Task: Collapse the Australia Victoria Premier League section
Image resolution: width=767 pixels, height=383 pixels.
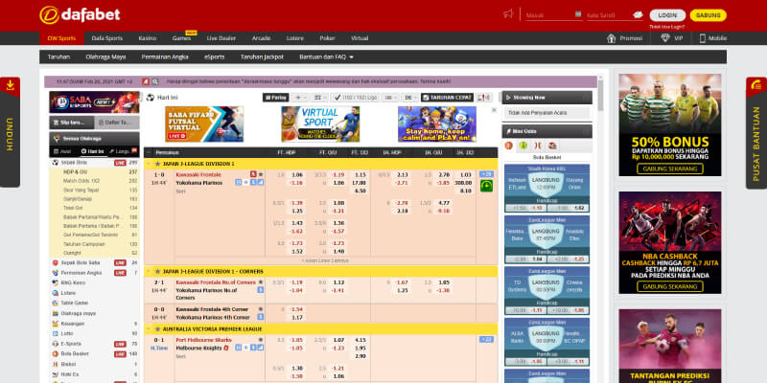Action: coord(149,329)
